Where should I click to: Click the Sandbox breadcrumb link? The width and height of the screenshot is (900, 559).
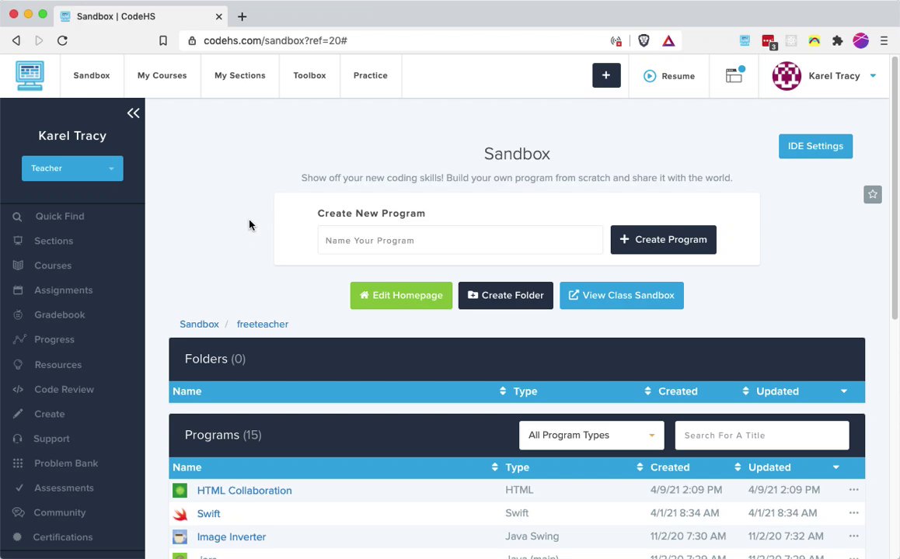point(199,324)
